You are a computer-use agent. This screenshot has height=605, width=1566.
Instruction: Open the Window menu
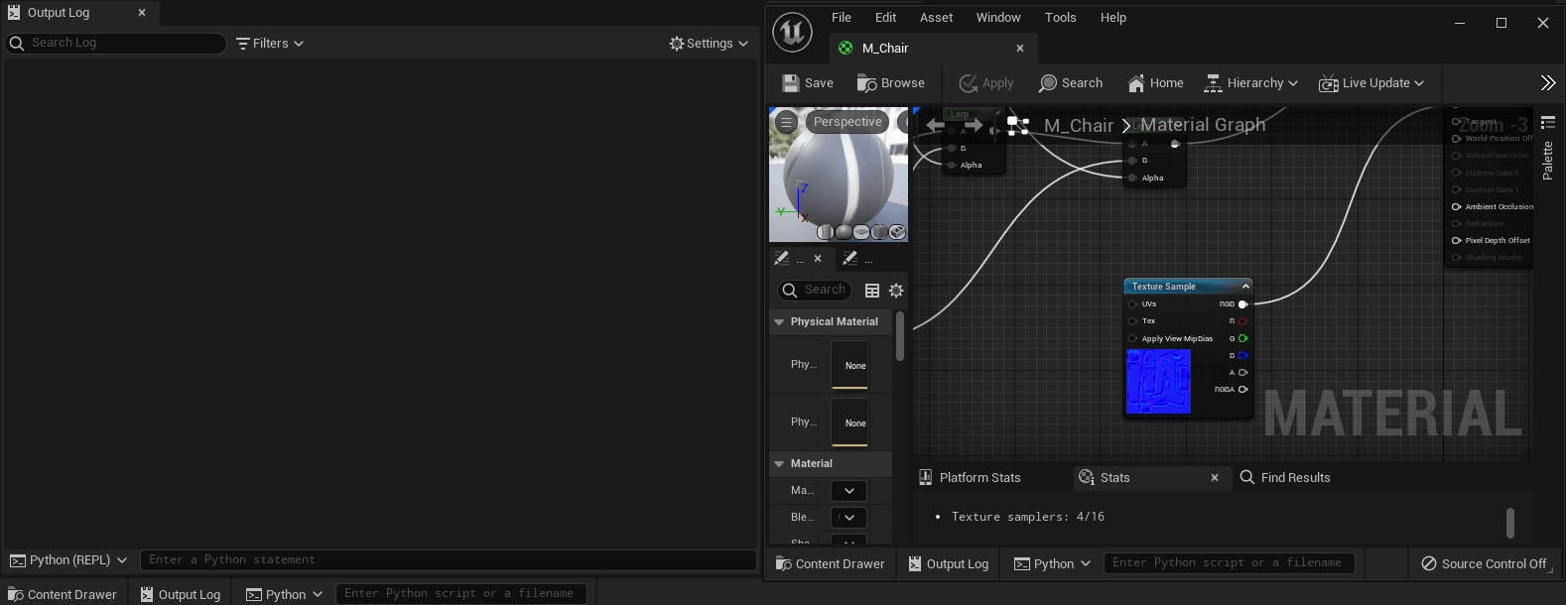(998, 18)
